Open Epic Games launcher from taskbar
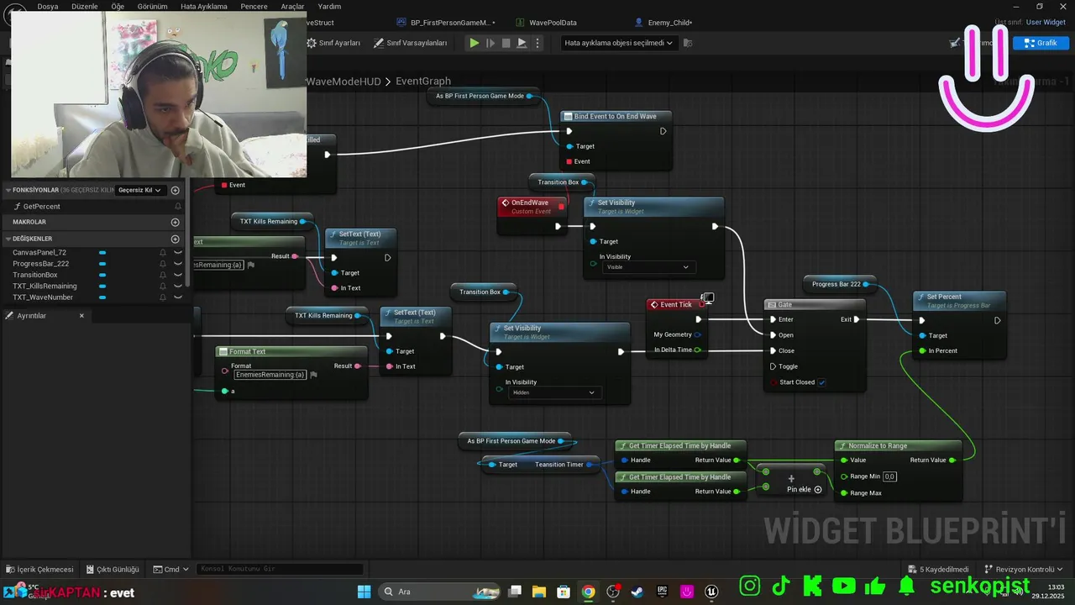Screen dimensions: 1075x605 663,592
